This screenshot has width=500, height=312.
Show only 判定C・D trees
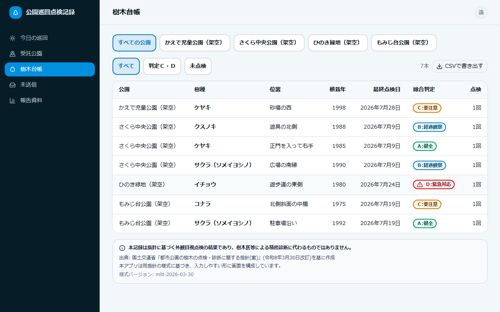(x=162, y=66)
